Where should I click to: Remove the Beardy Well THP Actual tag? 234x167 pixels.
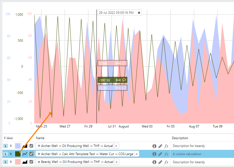pos(116,162)
